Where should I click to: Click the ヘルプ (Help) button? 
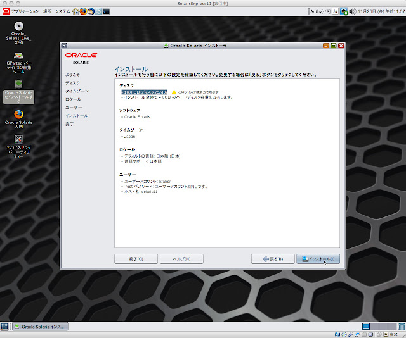click(181, 259)
